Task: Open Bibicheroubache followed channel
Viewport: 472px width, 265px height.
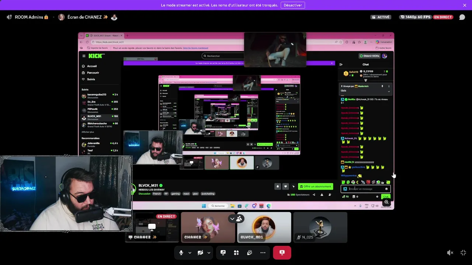Action: point(100,125)
